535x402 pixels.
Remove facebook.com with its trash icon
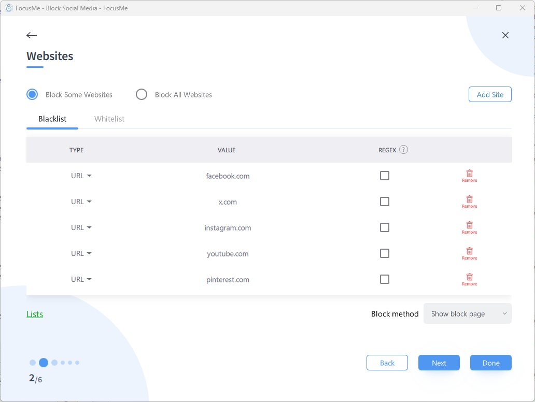coord(470,176)
